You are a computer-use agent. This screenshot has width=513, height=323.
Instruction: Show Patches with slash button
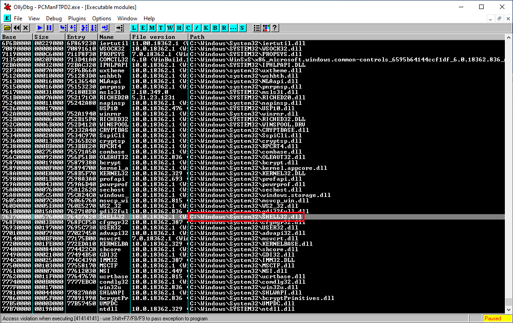[x=197, y=28]
